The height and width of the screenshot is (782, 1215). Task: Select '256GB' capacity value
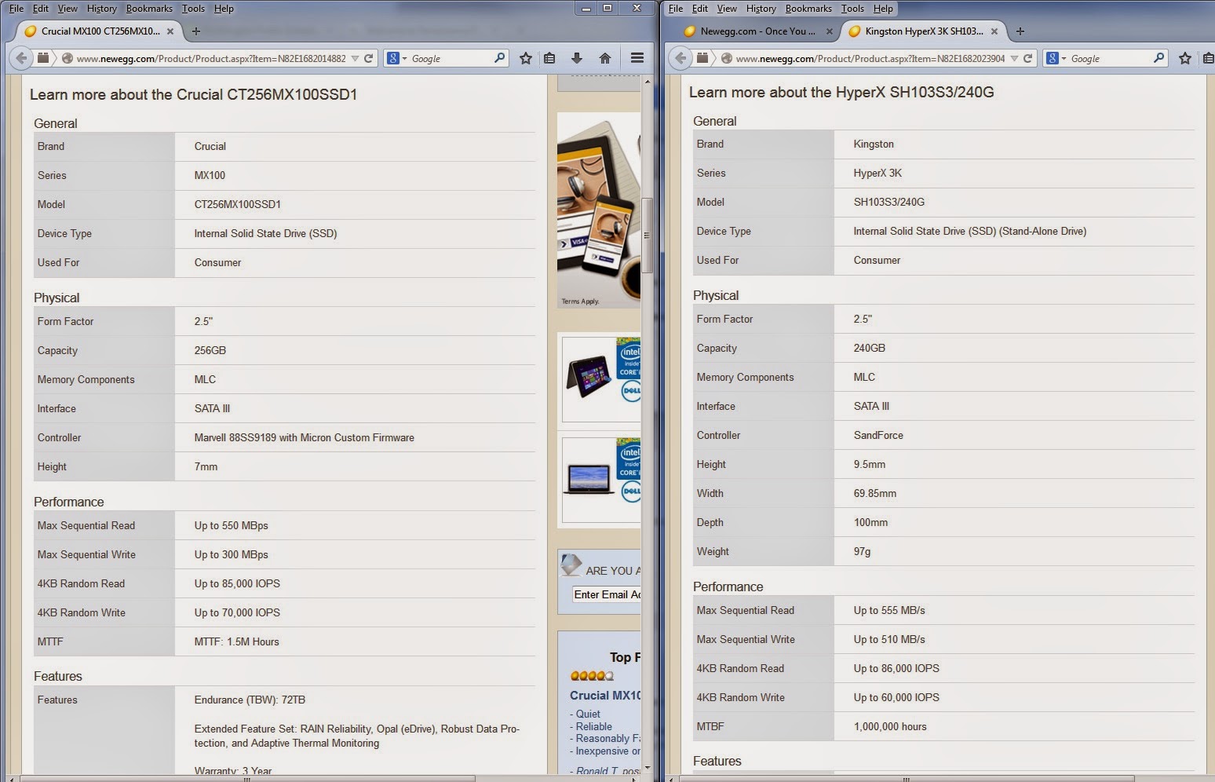[210, 350]
